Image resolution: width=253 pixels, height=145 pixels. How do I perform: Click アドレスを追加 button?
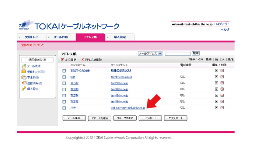coord(99,118)
